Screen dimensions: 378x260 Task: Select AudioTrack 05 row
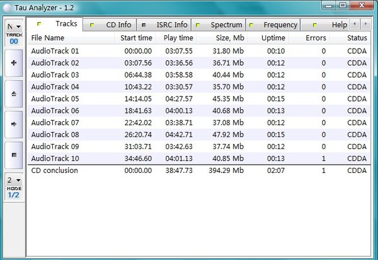[x=199, y=98]
